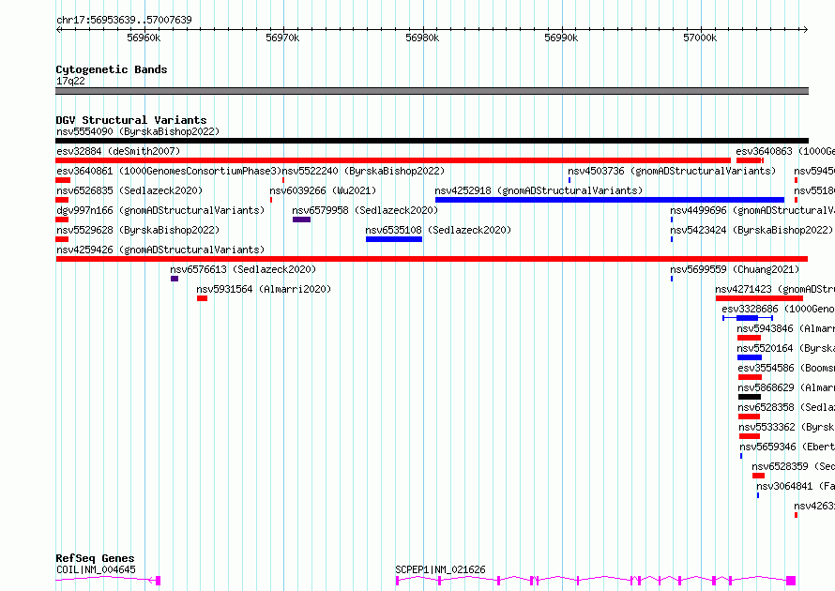Open nsv4499696 variant label
The image size is (835, 591).
click(752, 210)
